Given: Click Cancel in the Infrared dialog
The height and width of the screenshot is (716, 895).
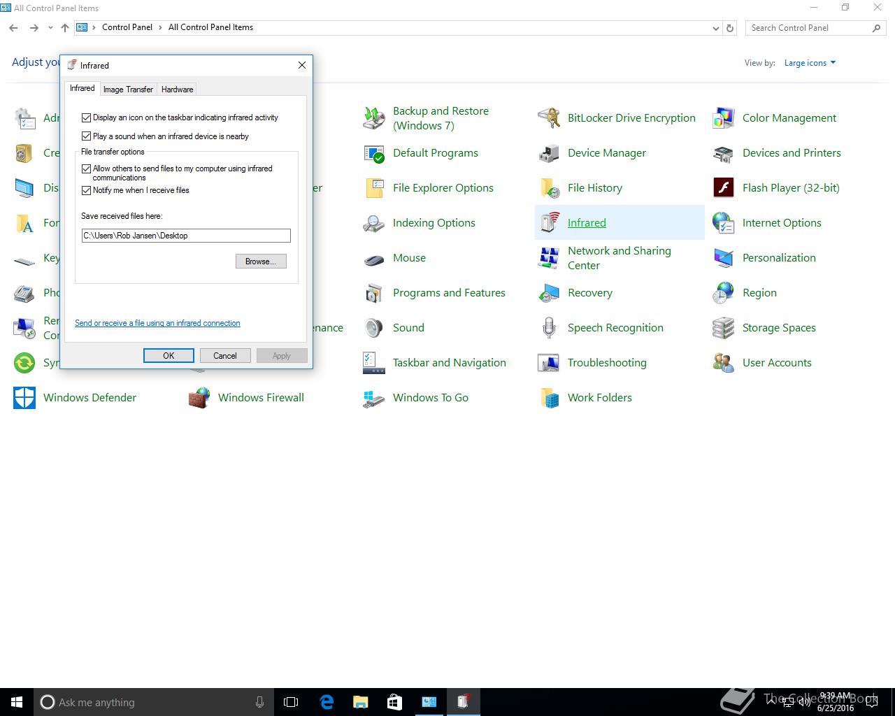Looking at the screenshot, I should 225,356.
